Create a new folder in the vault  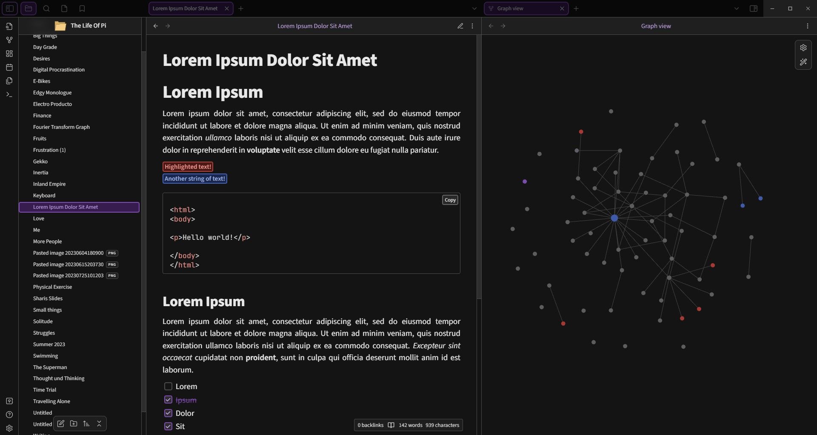(x=73, y=424)
